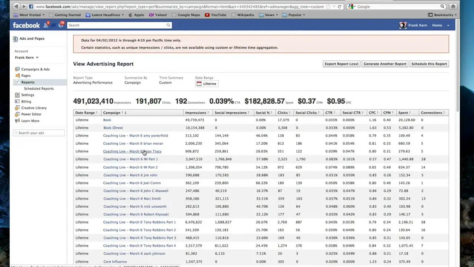The image size is (474, 267).
Task: Open the Popular bookmarks folder dropdown
Action: point(294,15)
